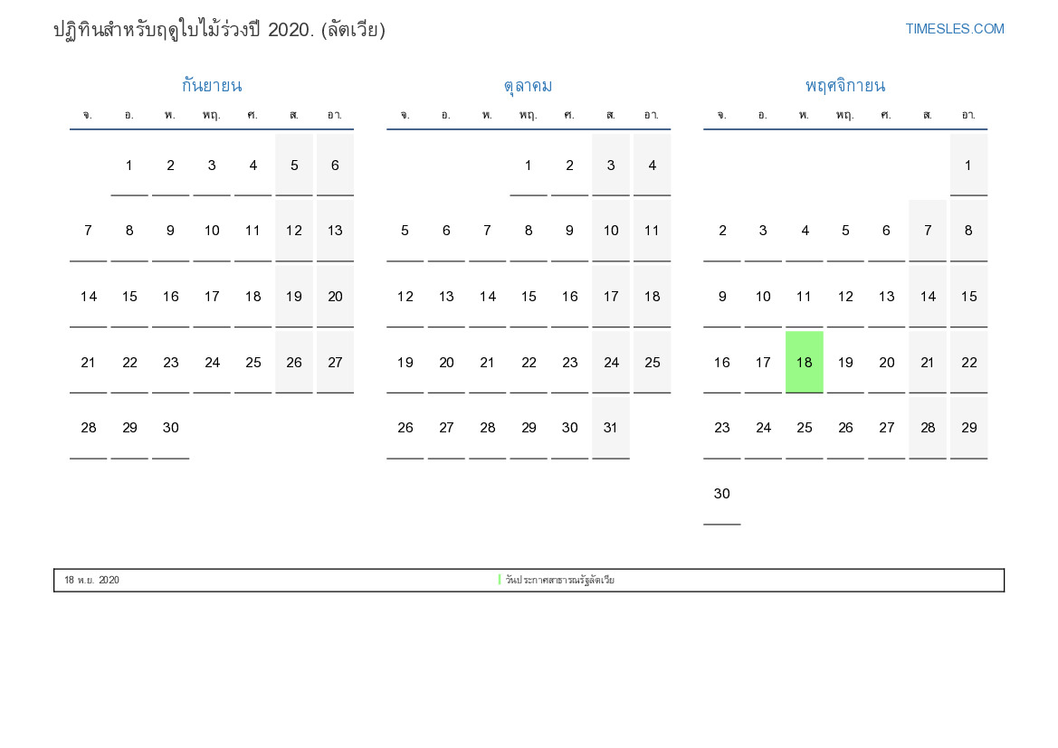The image size is (1058, 748).
Task: Click November 1 date cell
Action: 968,165
